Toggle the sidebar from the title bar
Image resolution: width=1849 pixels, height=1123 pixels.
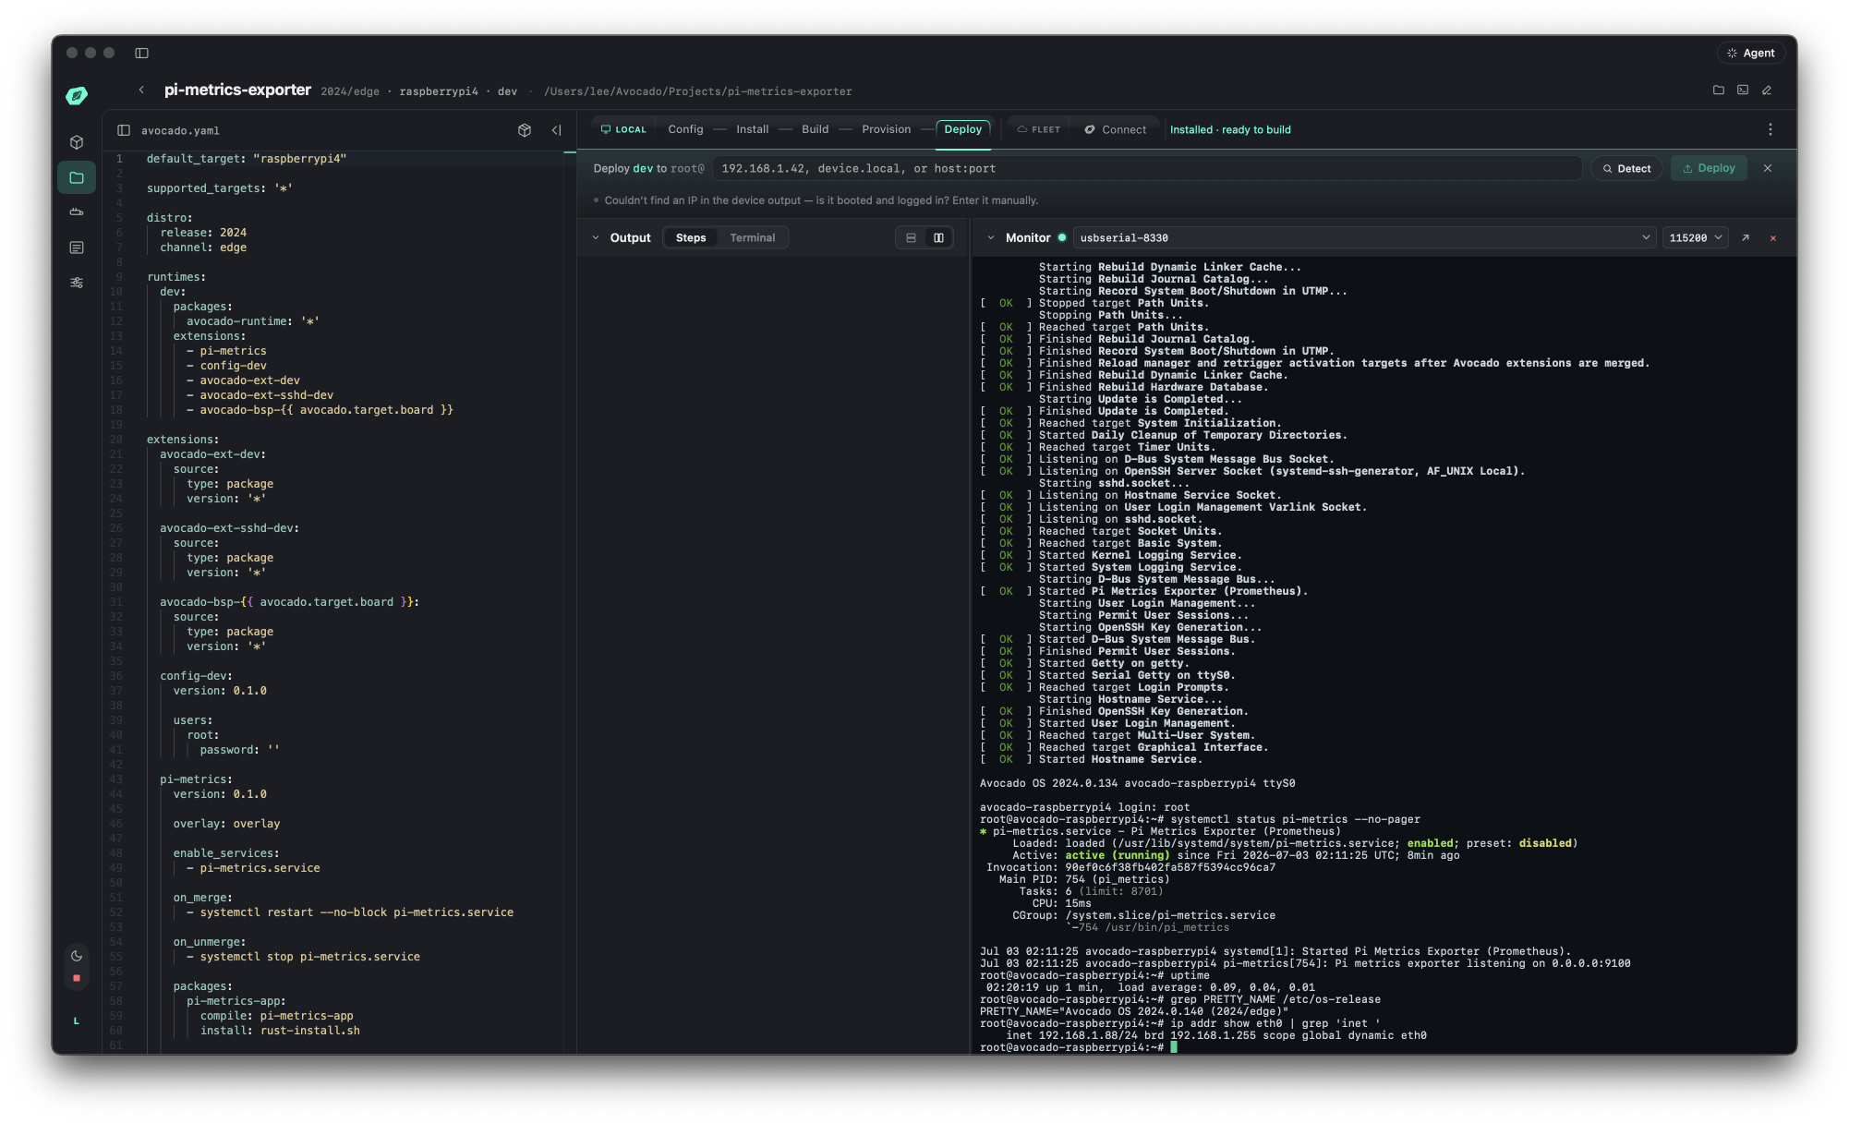141,53
